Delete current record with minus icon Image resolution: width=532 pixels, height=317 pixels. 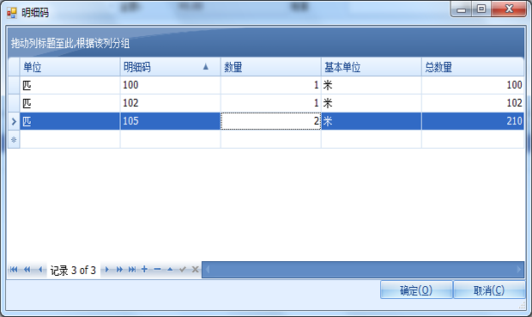157,270
